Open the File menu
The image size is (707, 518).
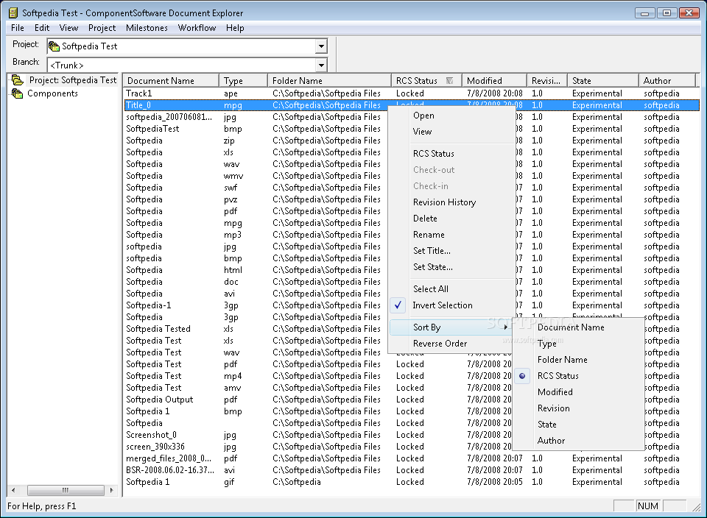pos(18,28)
